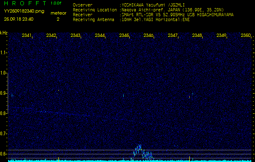Viewport: 255px width, 162px height.
Task: Click the 0.6 frequency axis label
Action: pos(4,154)
